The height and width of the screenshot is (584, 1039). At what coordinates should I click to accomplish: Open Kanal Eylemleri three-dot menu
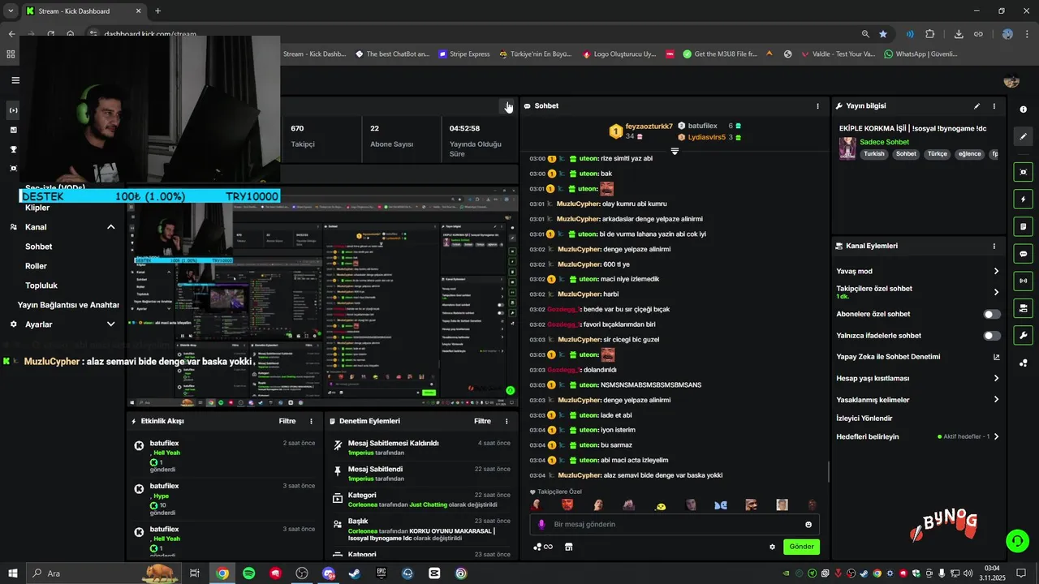coord(994,246)
